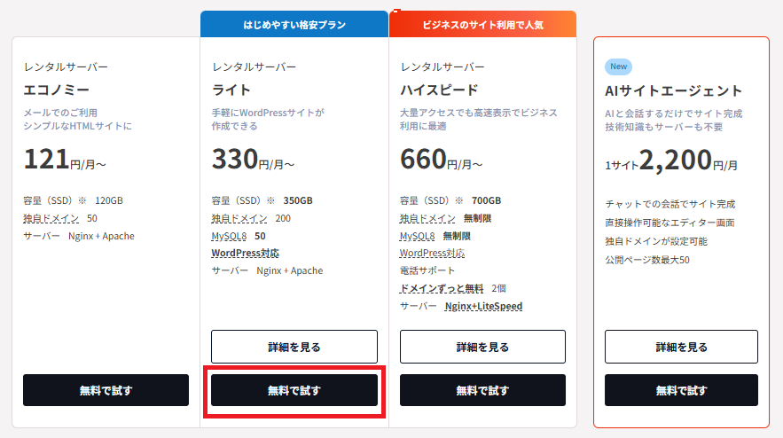The image size is (783, 438).
Task: Click 無料で試す under the エコノミー plan
Action: 106,390
